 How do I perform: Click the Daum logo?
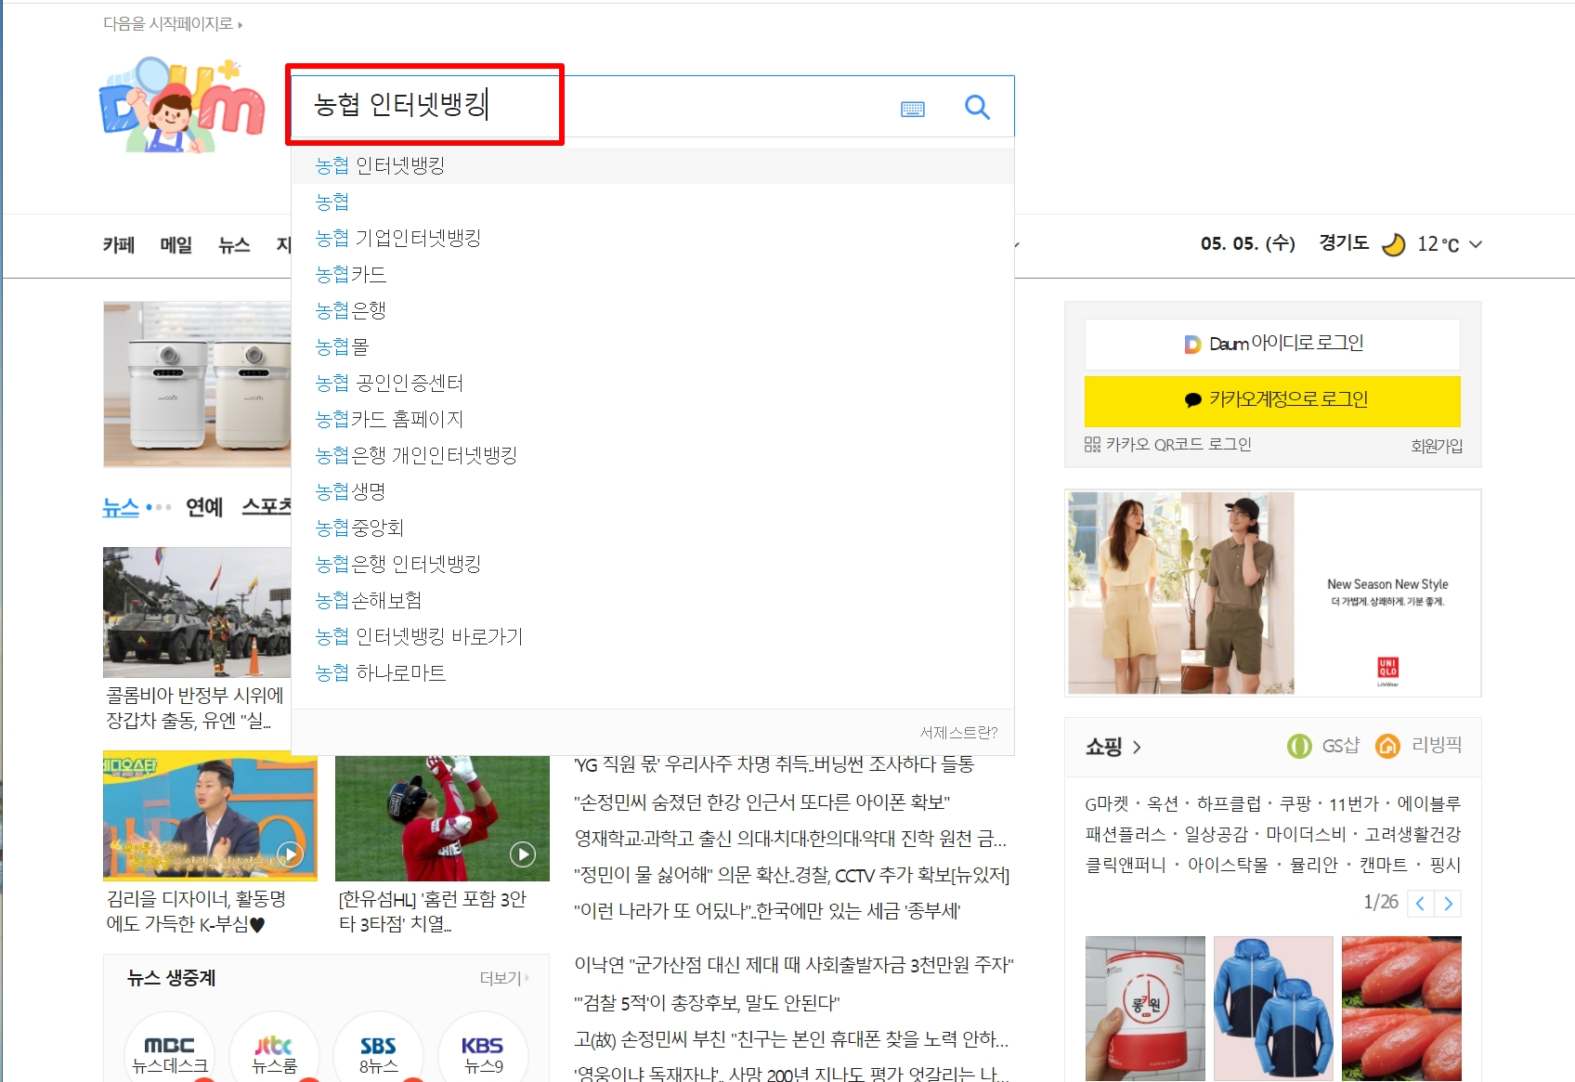tap(182, 105)
